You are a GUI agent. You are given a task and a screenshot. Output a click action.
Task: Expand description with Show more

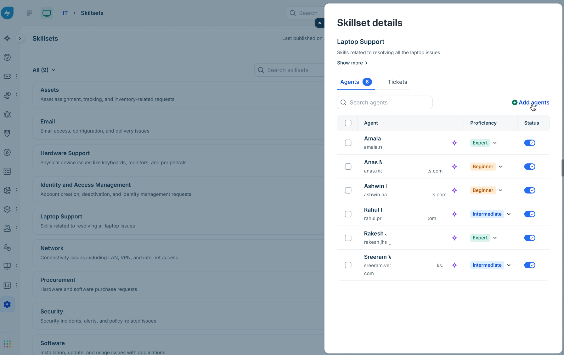[x=352, y=63]
